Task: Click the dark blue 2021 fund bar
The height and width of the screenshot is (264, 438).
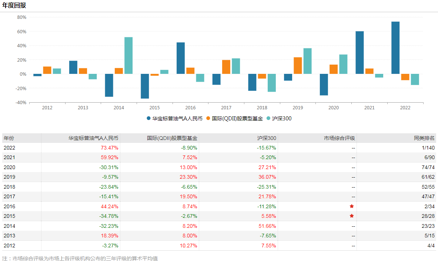Action: coord(360,52)
